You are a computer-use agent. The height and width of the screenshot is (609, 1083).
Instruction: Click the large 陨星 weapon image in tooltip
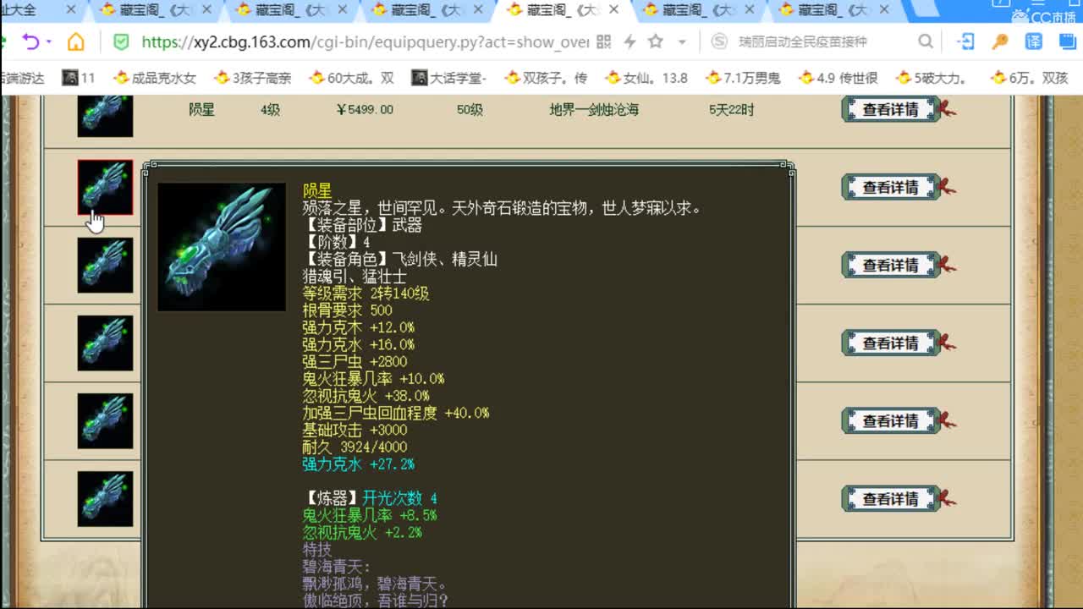[x=222, y=247]
